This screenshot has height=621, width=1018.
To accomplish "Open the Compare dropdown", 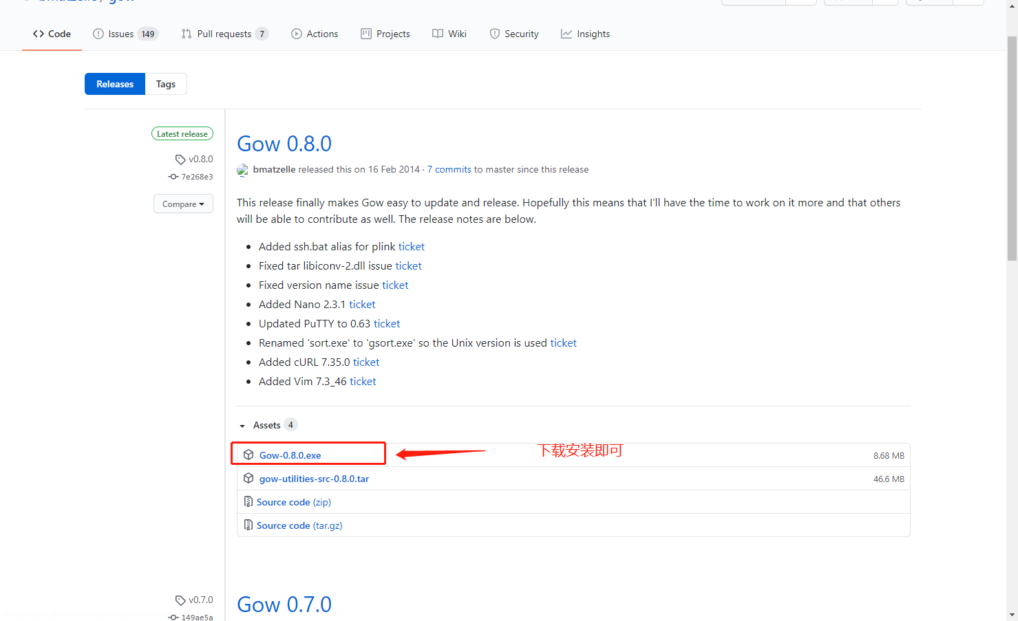I will (183, 204).
